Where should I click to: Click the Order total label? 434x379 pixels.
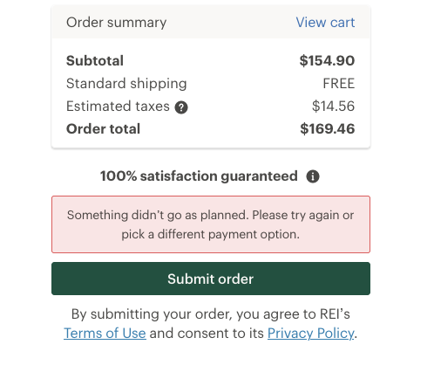(x=103, y=129)
